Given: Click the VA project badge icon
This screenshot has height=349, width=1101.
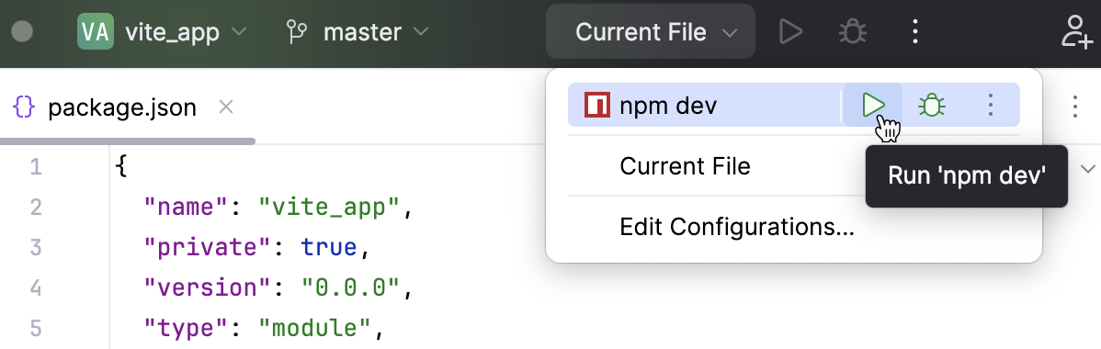Looking at the screenshot, I should point(96,32).
